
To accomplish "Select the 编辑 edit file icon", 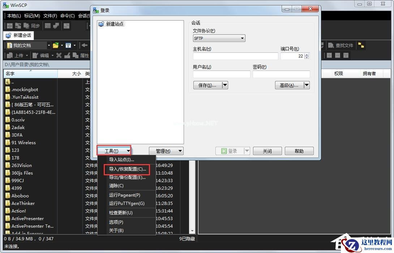I will tap(41, 55).
